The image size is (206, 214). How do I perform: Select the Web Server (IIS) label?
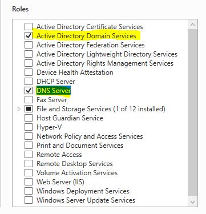pyautogui.click(x=60, y=182)
